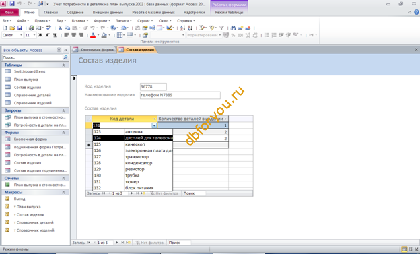Open the Код детали cell combo arrow
Image resolution: width=420 pixels, height=254 pixels.
pyautogui.click(x=154, y=125)
